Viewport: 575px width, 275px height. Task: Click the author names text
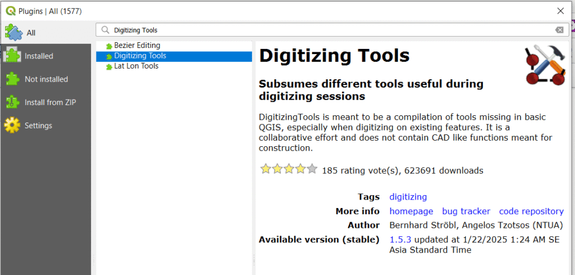pyautogui.click(x=476, y=225)
